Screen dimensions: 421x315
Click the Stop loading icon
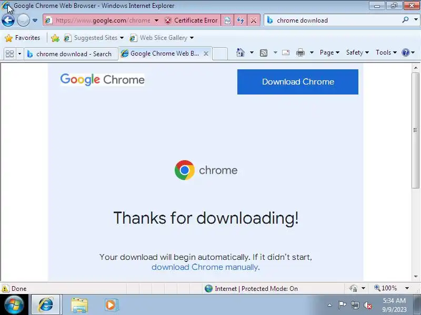[x=254, y=20]
